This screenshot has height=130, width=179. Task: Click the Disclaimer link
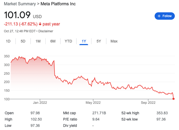46,31
